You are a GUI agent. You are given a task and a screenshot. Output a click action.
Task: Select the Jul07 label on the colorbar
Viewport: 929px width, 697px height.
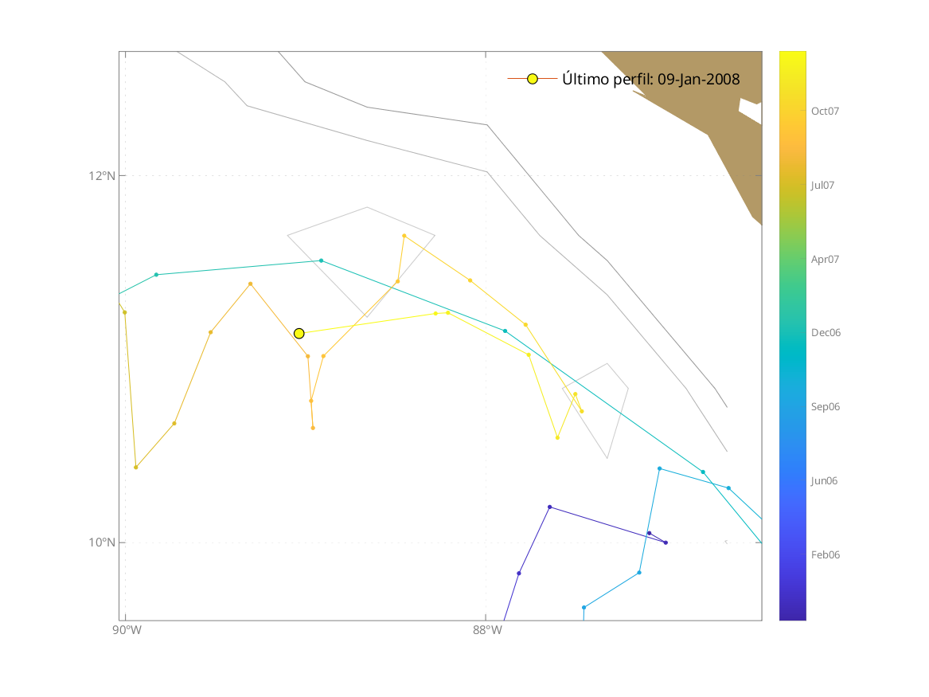click(823, 185)
